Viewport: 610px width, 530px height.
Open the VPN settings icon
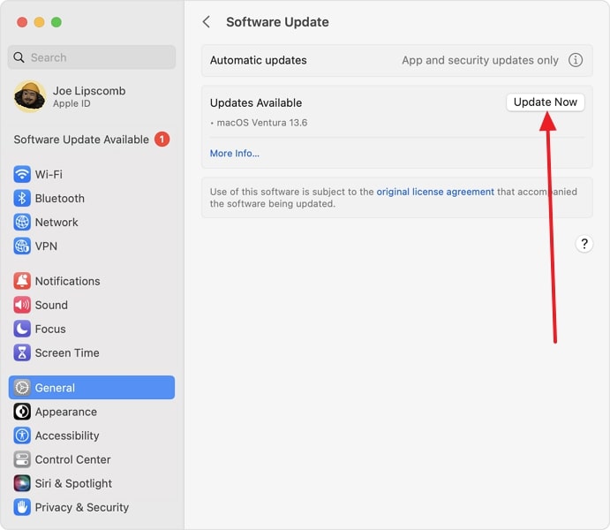tap(22, 246)
